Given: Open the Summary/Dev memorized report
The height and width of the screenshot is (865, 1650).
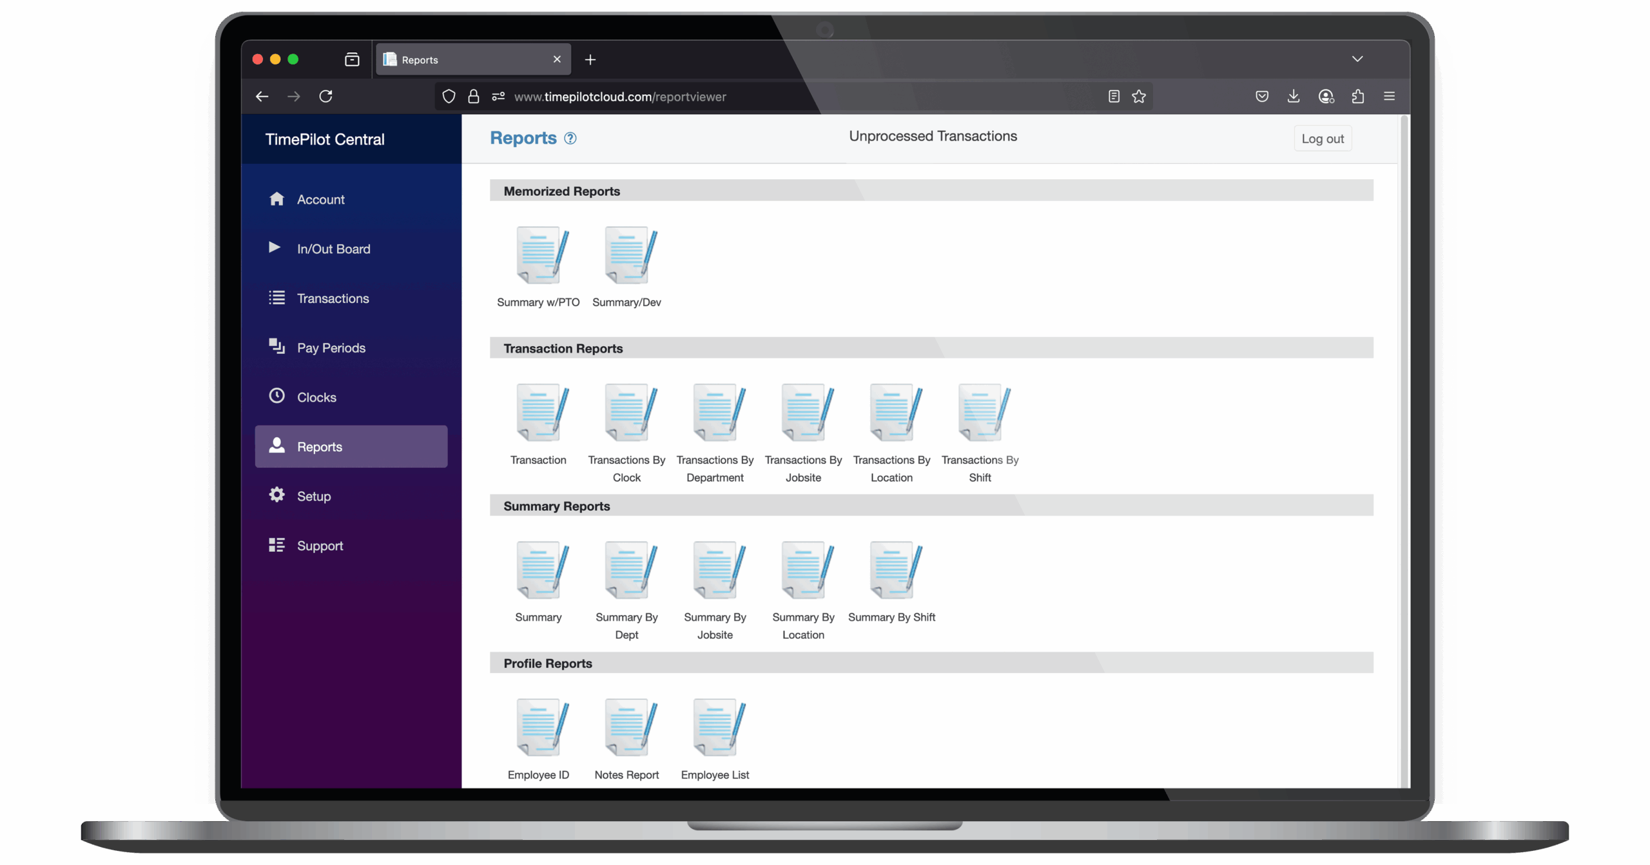Looking at the screenshot, I should pos(630,256).
